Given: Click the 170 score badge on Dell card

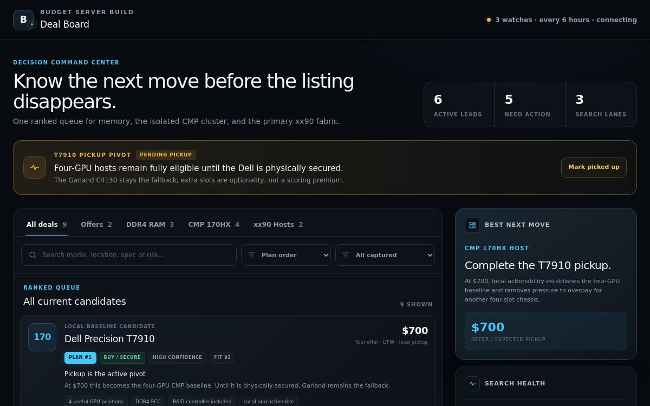Looking at the screenshot, I should pyautogui.click(x=42, y=337).
